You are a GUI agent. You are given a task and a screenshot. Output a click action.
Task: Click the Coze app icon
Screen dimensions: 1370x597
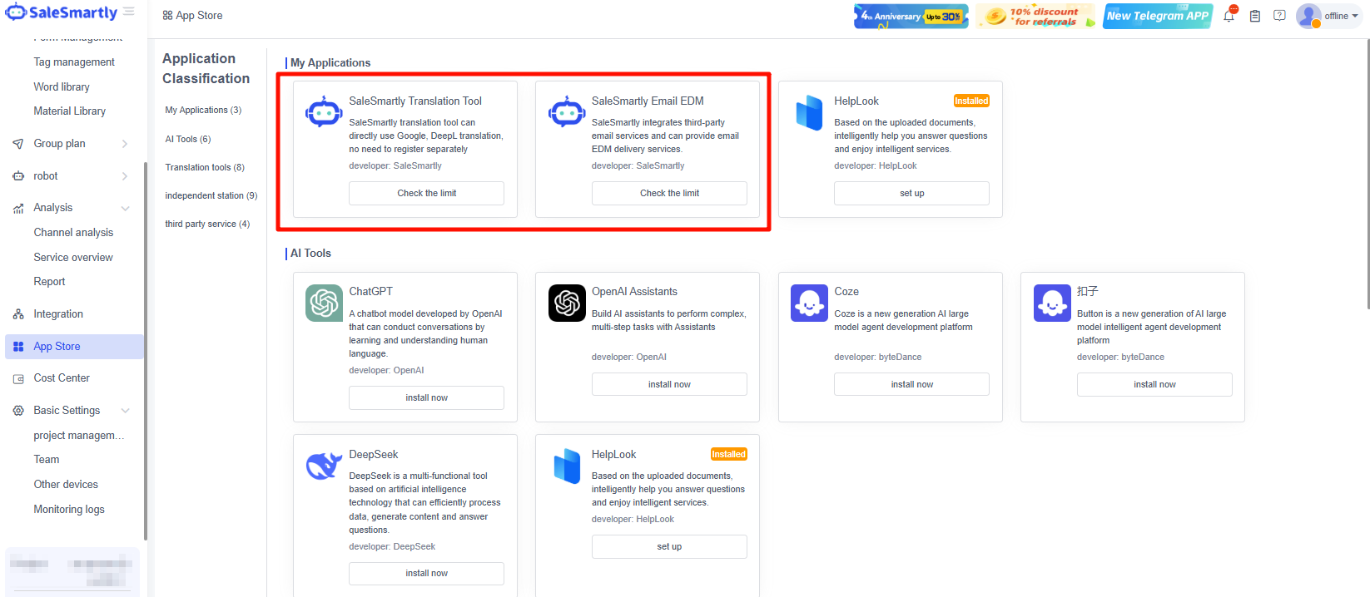[809, 303]
